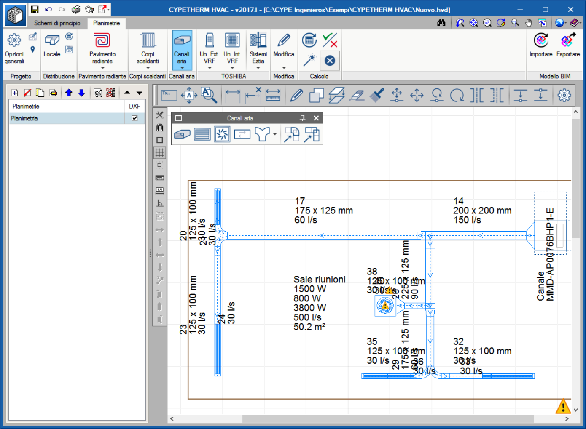This screenshot has height=429, width=586.
Task: Delete planimetria with red slash icon
Action: tap(27, 93)
